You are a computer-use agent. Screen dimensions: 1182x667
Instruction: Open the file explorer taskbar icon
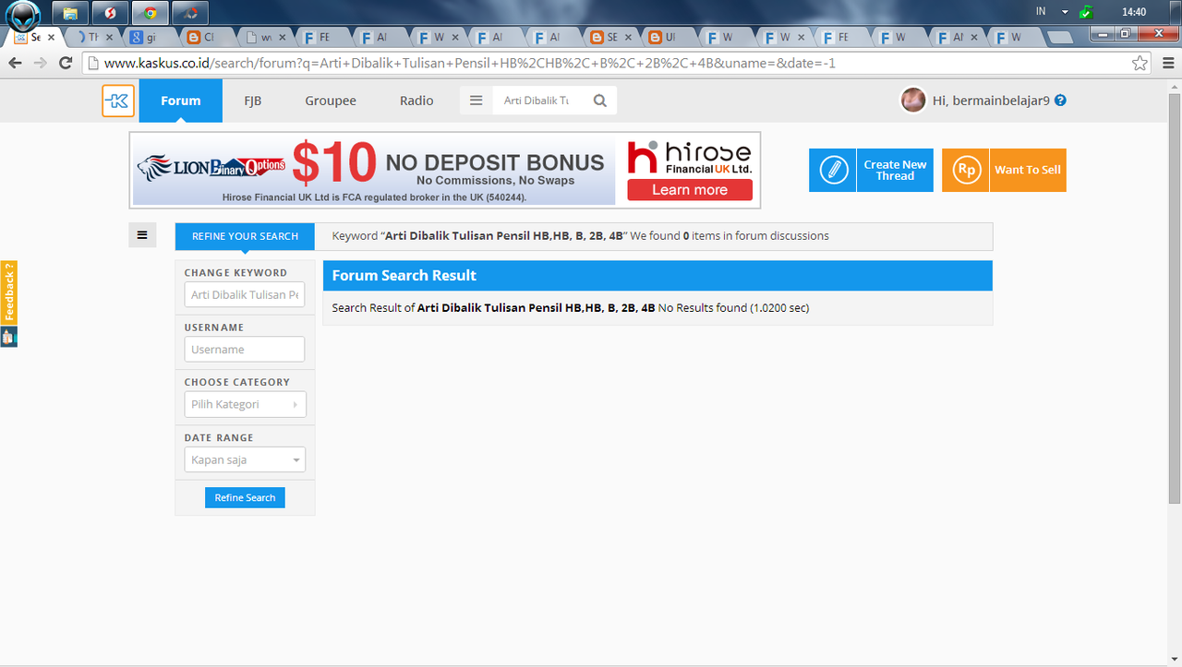pyautogui.click(x=70, y=13)
